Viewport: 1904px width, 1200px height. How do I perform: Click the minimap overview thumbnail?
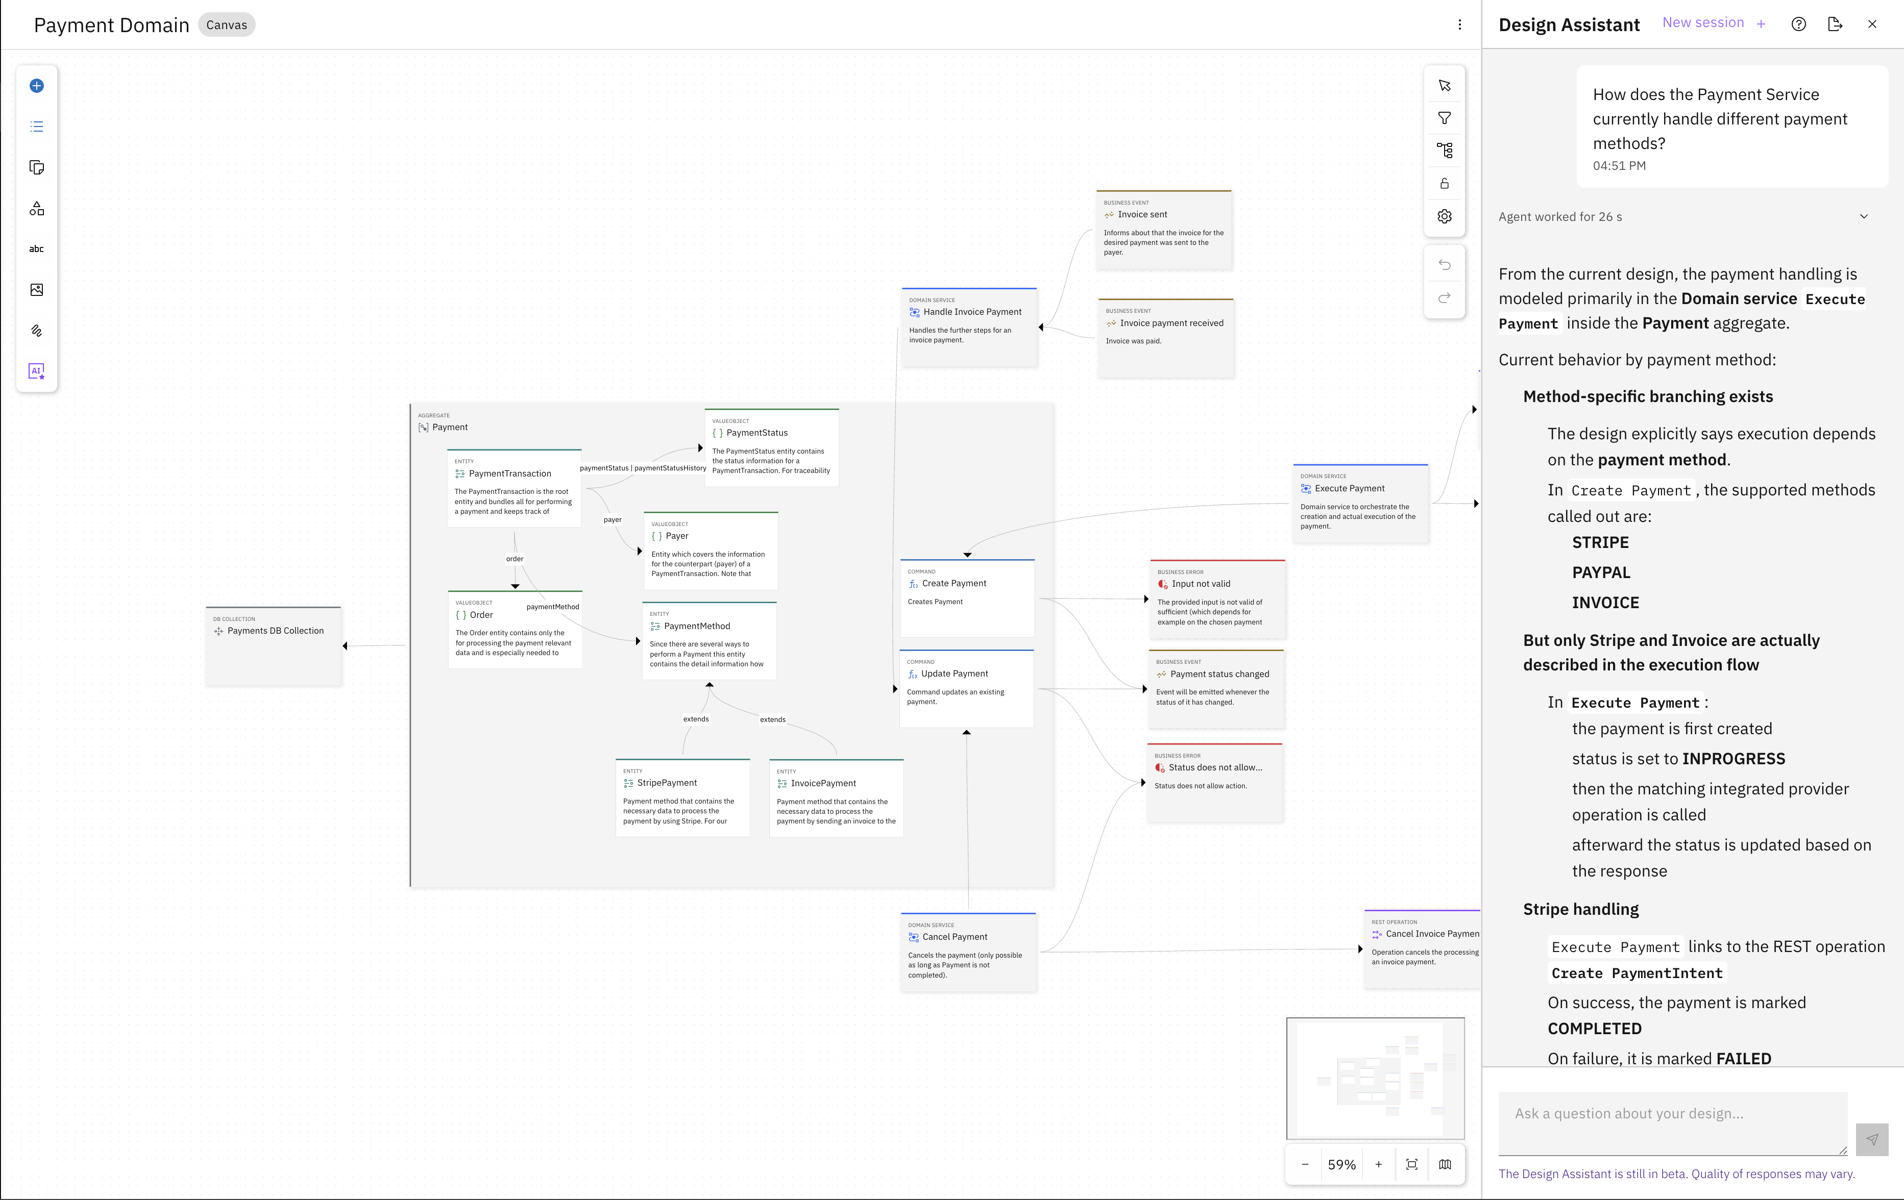pyautogui.click(x=1375, y=1078)
